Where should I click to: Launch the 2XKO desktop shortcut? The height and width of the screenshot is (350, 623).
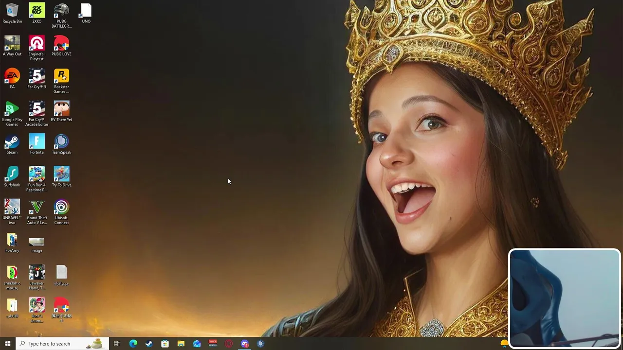(37, 14)
